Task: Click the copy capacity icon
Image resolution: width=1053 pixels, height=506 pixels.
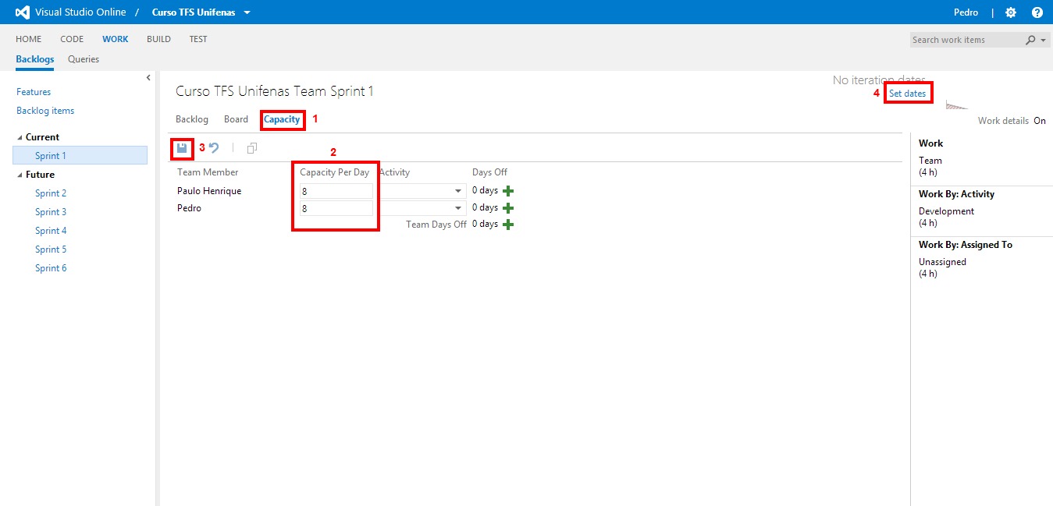Action: (251, 147)
